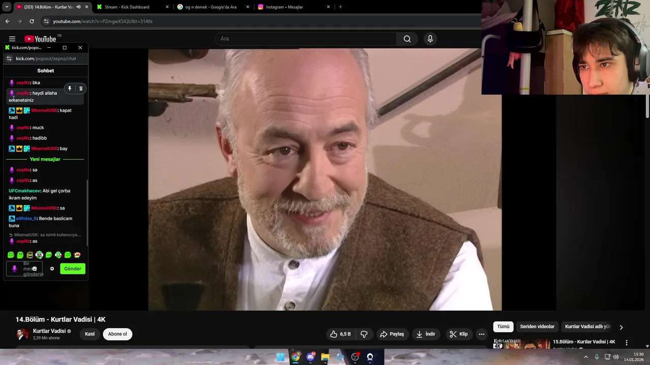Open more actions three-dot menu under video
This screenshot has height=365, width=650.
[x=481, y=334]
